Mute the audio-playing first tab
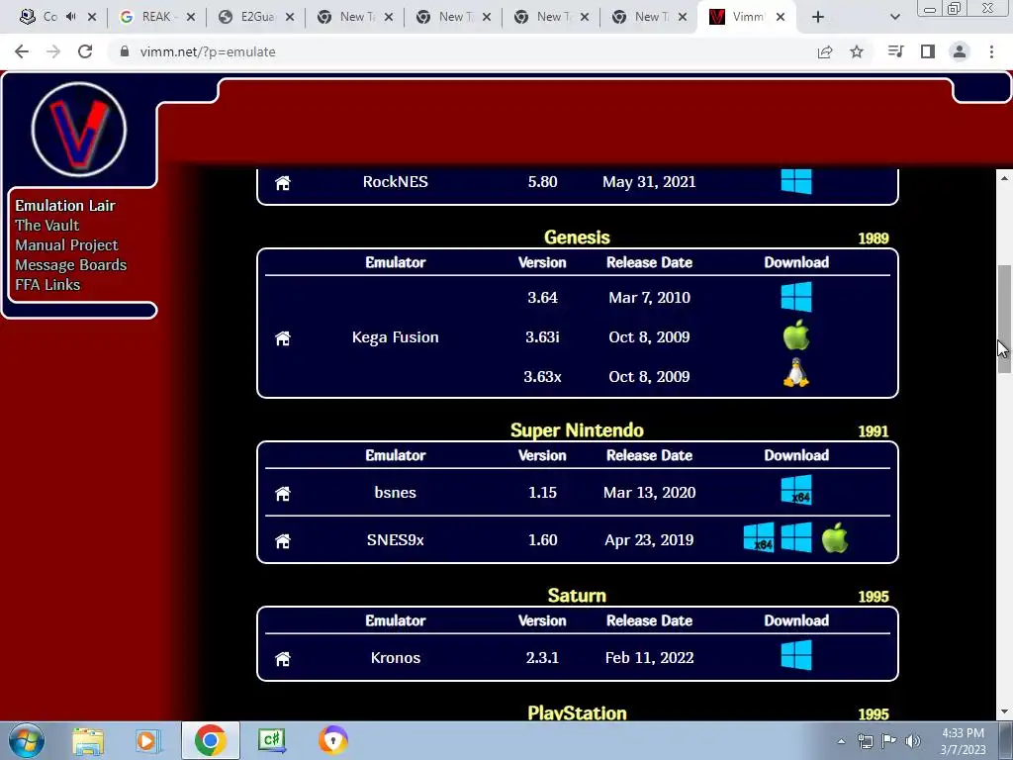 (71, 17)
